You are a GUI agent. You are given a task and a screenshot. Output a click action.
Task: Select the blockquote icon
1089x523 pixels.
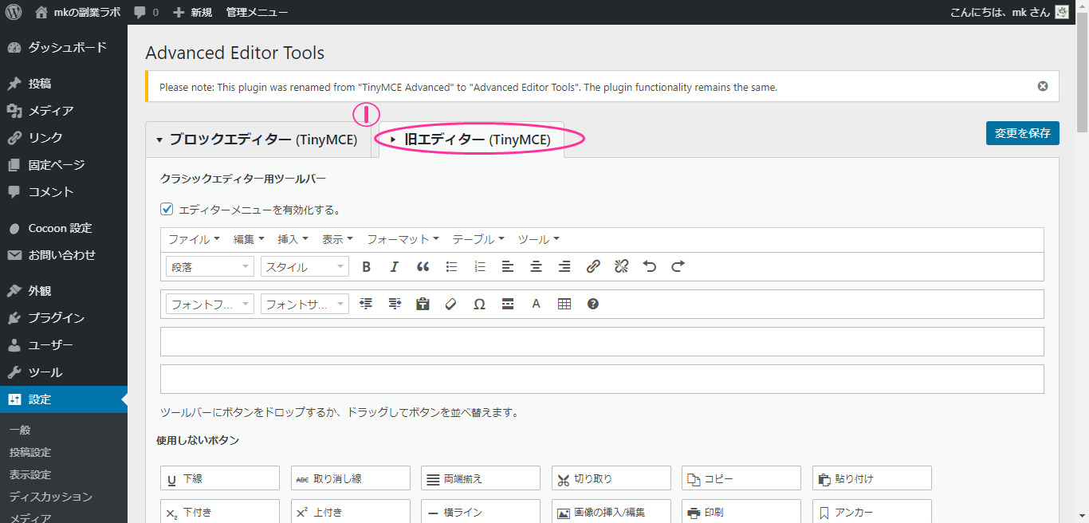[x=423, y=267]
